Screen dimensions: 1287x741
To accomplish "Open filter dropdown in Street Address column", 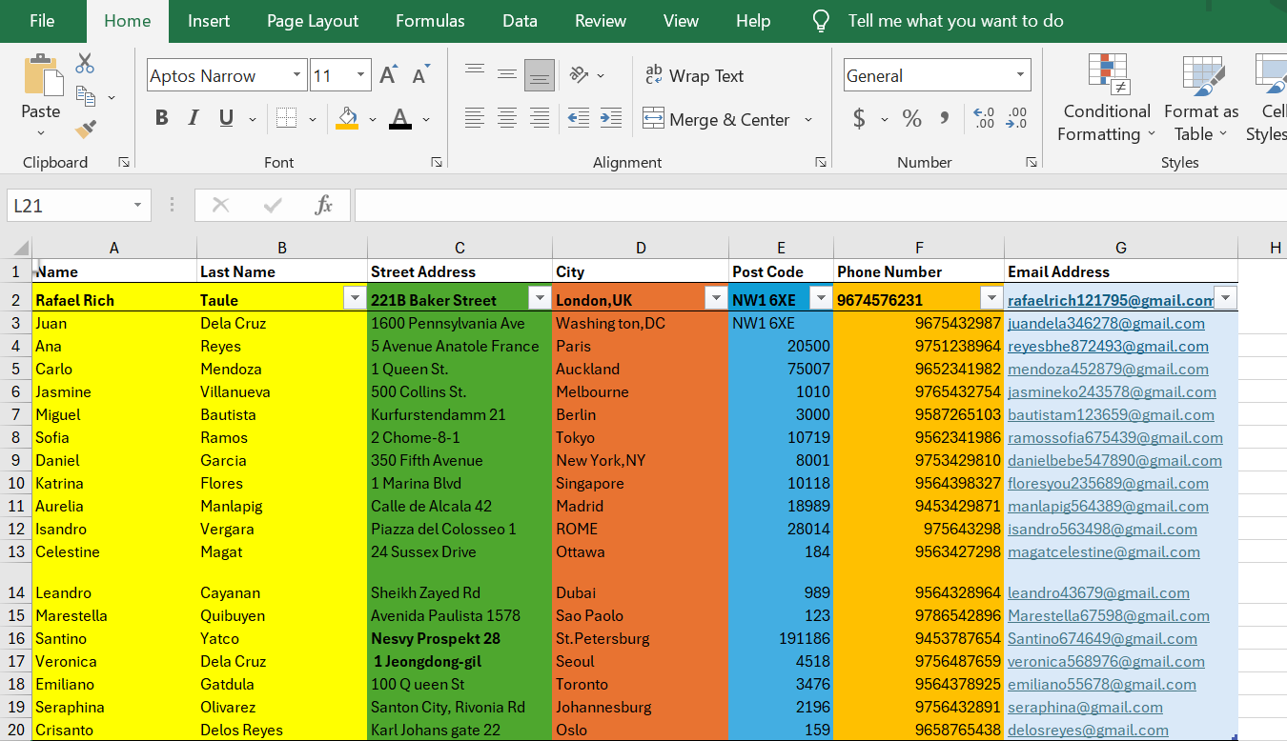I will pyautogui.click(x=540, y=297).
